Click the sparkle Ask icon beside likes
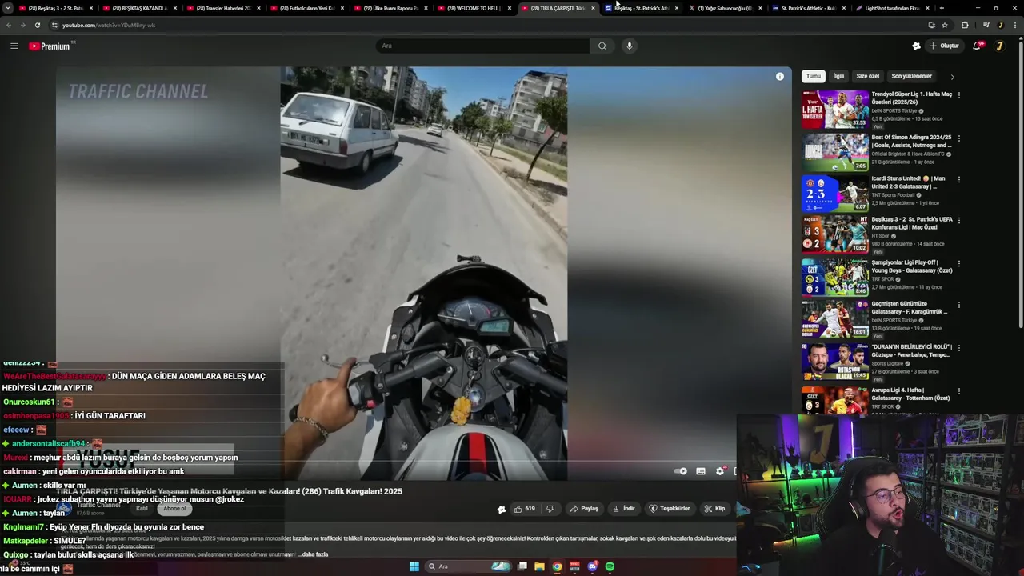Viewport: 1024px width, 576px height. [502, 509]
